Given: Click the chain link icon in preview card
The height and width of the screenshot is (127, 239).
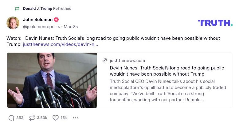Looking at the screenshot, I should [x=105, y=61].
